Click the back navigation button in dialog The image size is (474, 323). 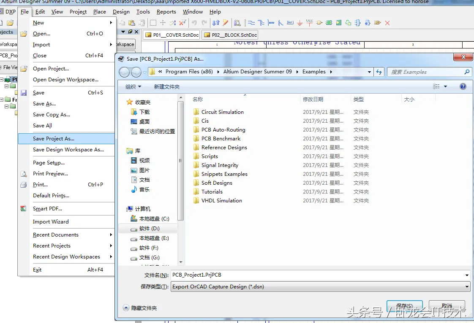[x=124, y=72]
